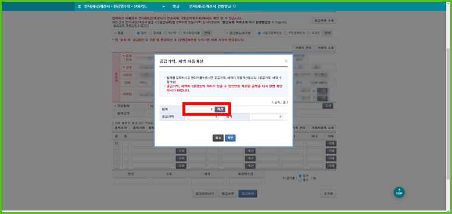Screen dimensions: 452x214
Task: Click 조회 in the second item row
Action: pos(181,151)
